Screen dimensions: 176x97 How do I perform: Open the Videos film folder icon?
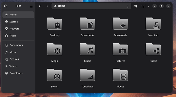pos(120,75)
